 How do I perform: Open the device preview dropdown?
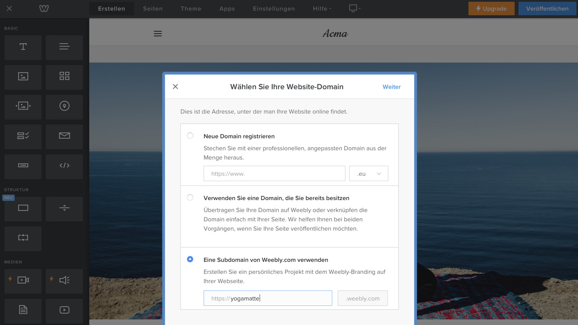tap(355, 8)
